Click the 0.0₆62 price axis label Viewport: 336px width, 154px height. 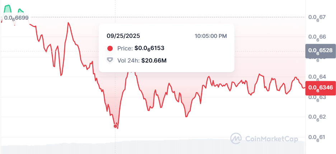pyautogui.click(x=317, y=117)
